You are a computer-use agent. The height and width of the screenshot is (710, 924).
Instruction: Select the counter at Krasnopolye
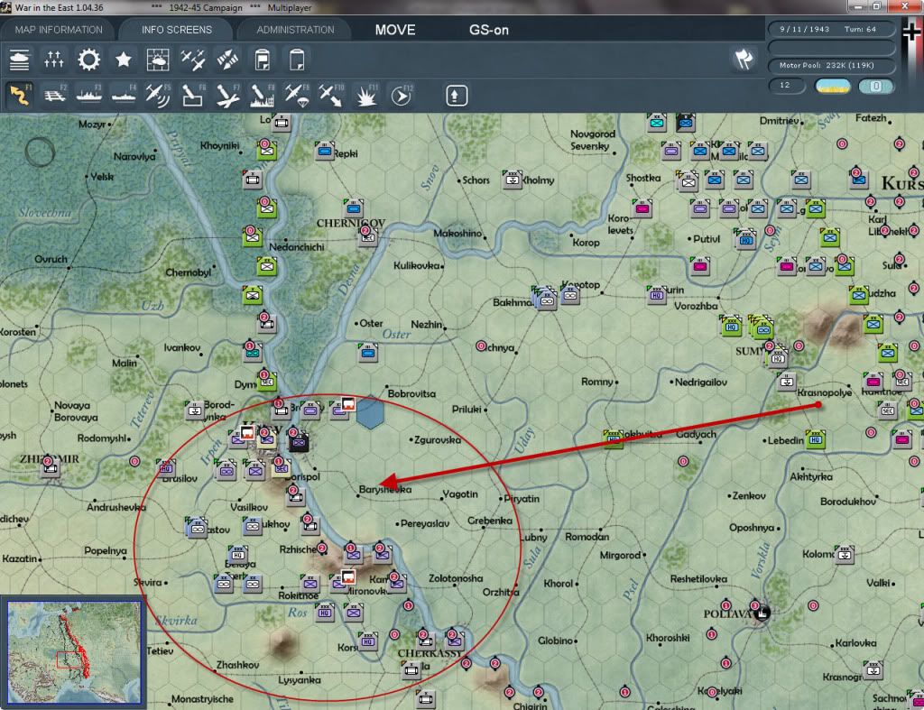coord(787,381)
